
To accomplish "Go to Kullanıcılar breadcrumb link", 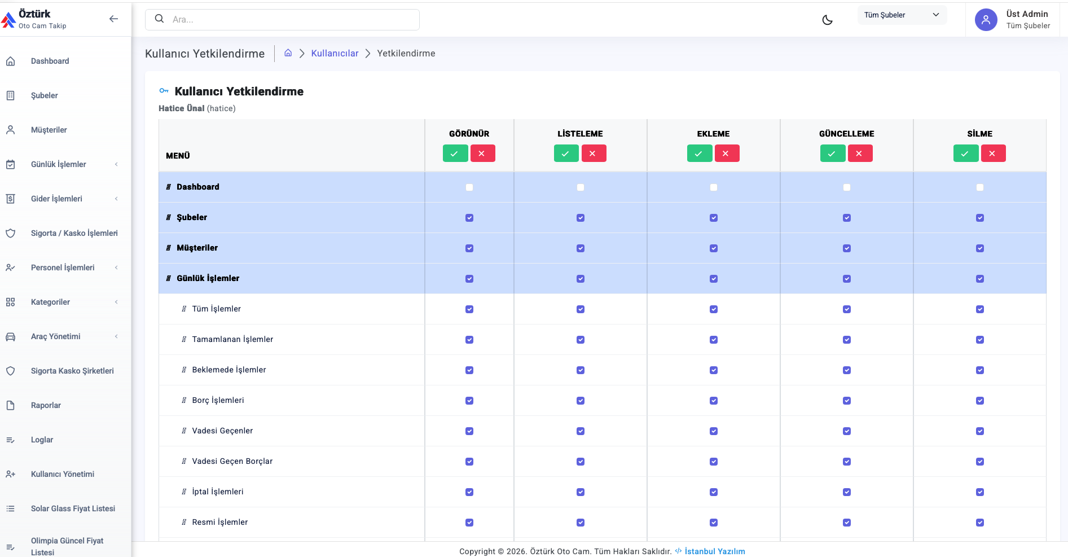I will point(335,53).
